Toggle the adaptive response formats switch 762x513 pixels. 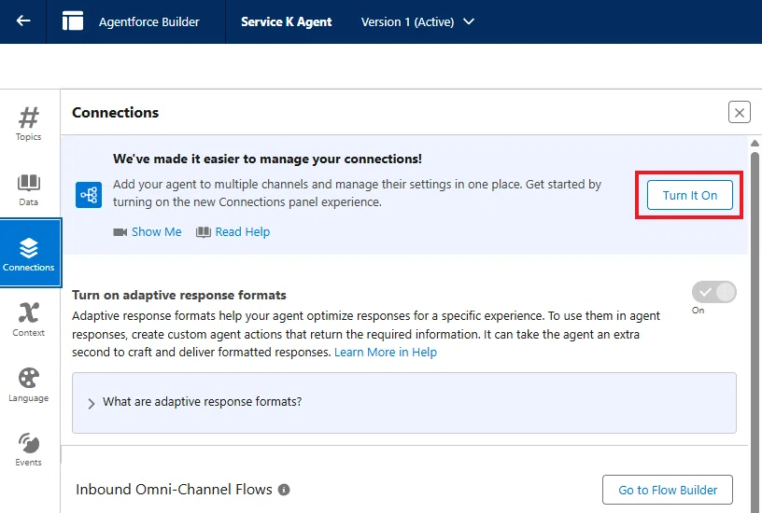tap(713, 292)
